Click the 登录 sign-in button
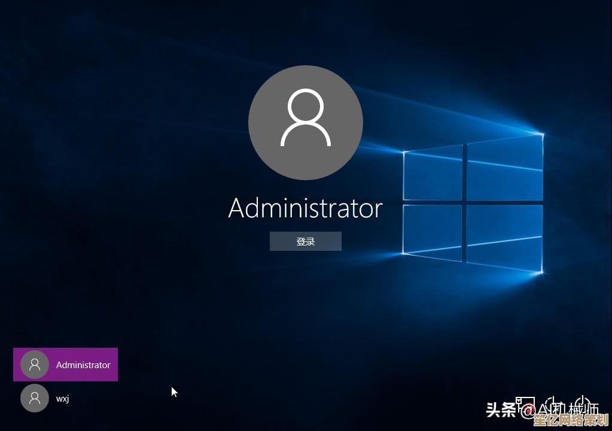Screen dimensions: 612x431 [x=305, y=241]
